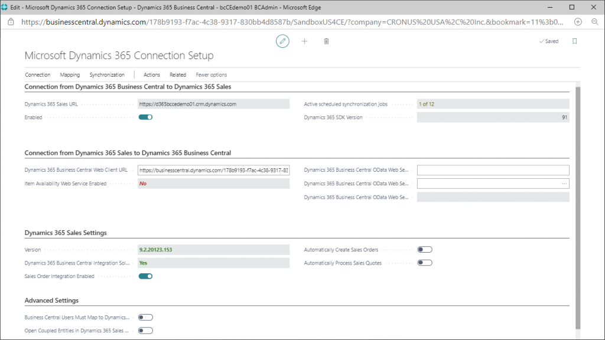Viewport: 605px width, 340px height.
Task: Click Fewer options
Action: tap(212, 75)
